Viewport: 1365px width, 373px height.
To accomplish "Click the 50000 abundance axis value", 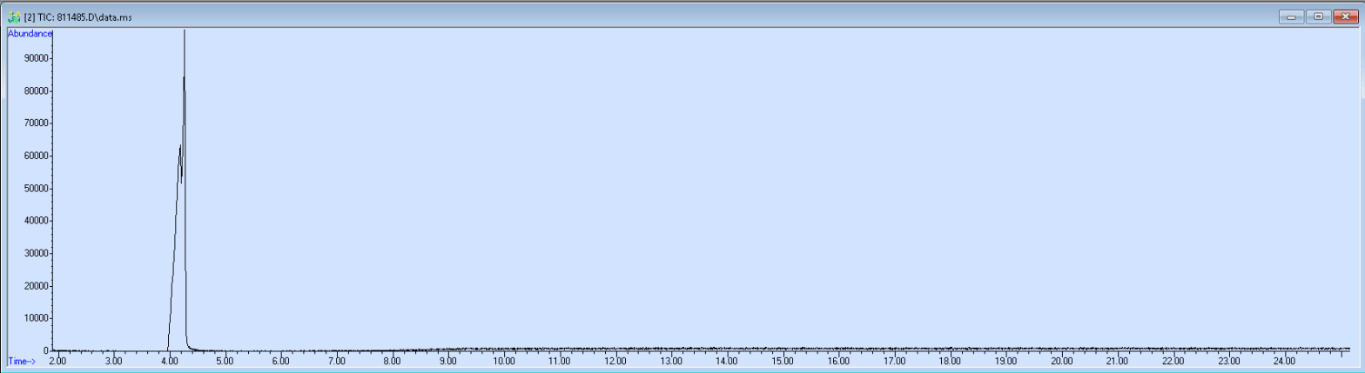I will pos(36,189).
